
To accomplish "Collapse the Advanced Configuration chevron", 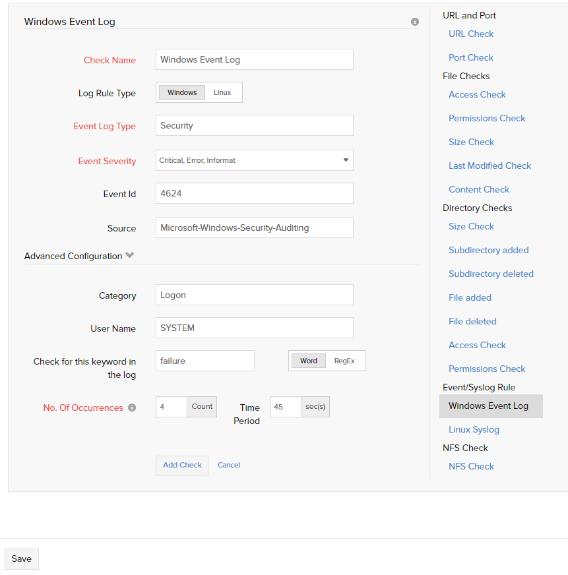I will click(x=130, y=256).
